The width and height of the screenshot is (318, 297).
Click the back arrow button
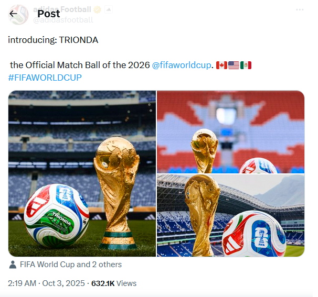(13, 14)
